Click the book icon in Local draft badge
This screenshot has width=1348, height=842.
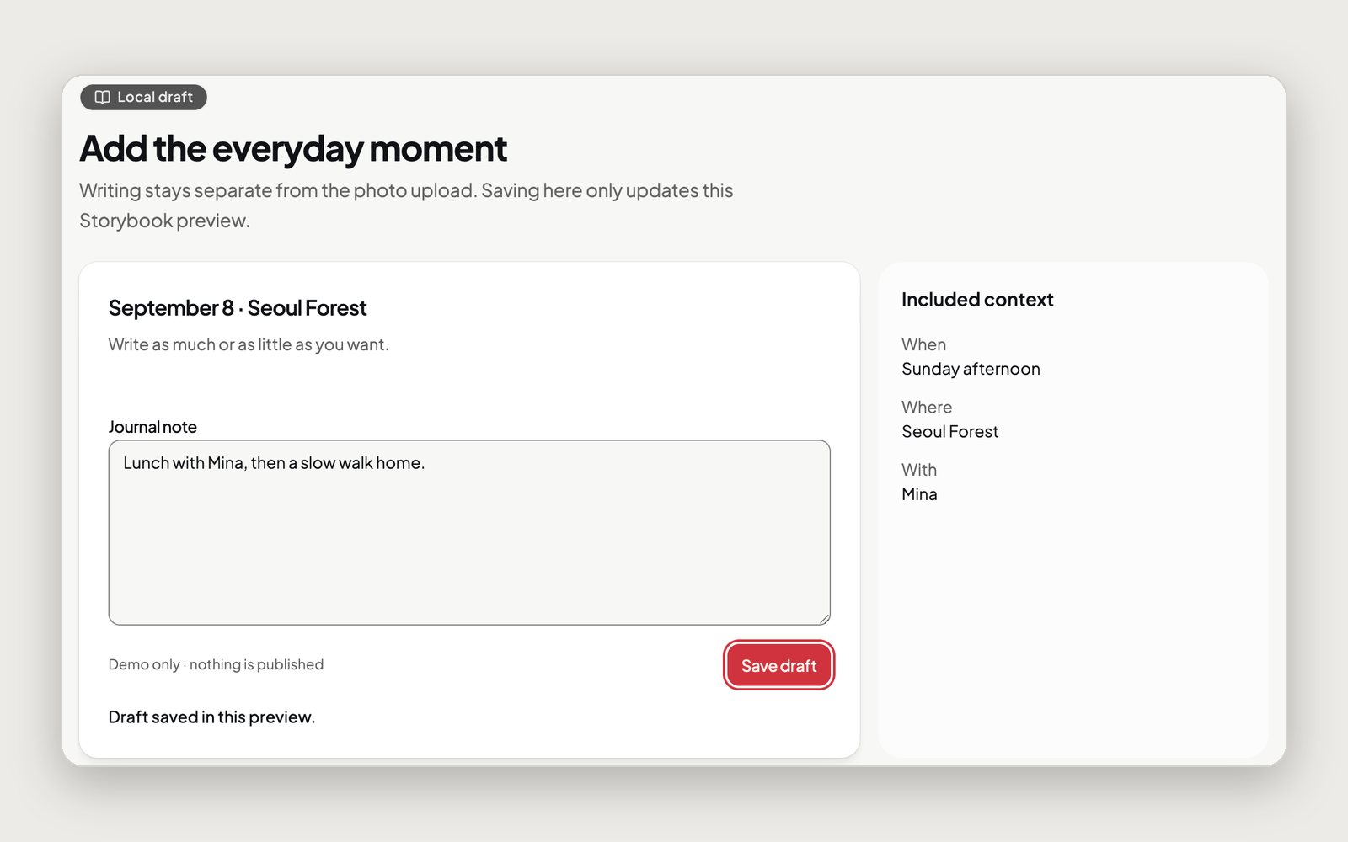point(102,97)
